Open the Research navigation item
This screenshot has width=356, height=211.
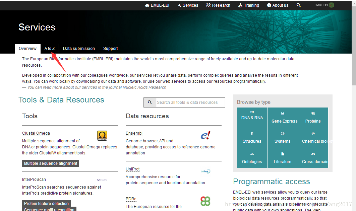218,5
